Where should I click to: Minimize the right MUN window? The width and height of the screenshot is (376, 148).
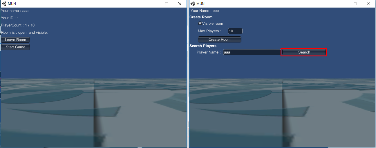click(x=342, y=4)
